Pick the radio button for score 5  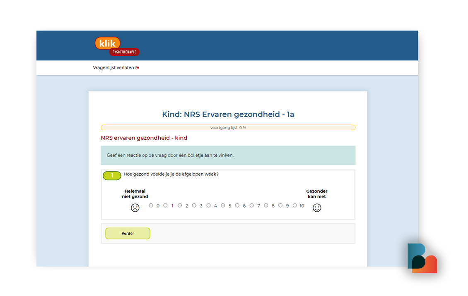[223, 205]
